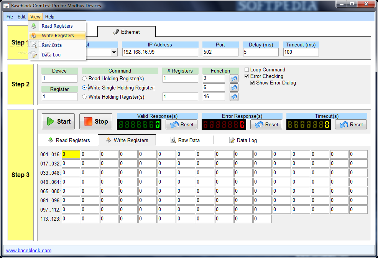
Task: Close the open View menu
Action: pyautogui.click(x=35, y=17)
